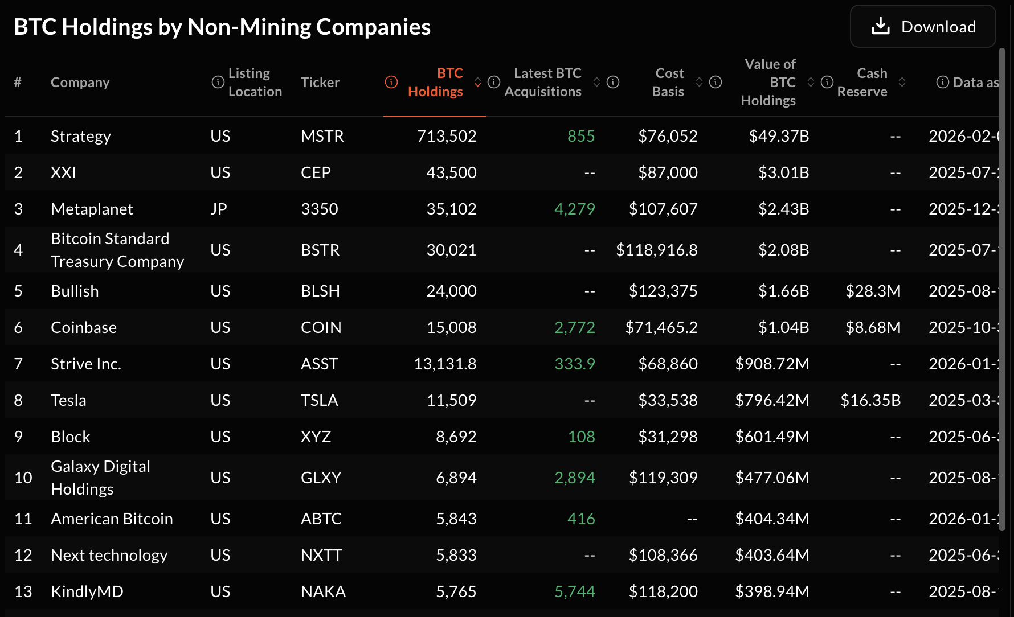Click the orange info icon before BTC Holdings
1014x617 pixels.
click(391, 82)
